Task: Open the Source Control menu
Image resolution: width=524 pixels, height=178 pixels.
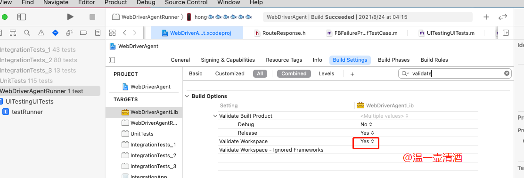Action: 187,3
